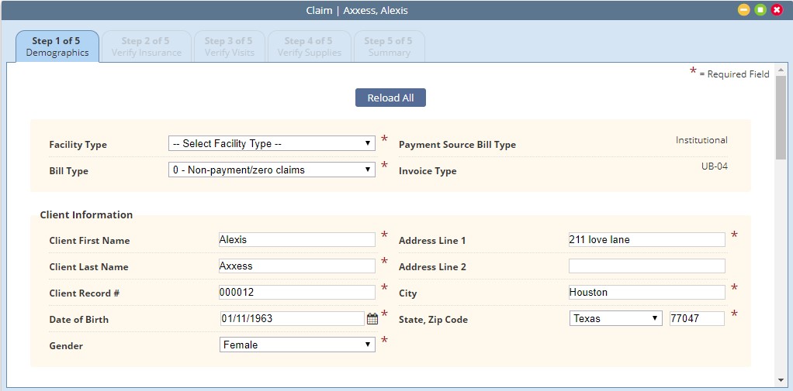Open the Facility Type dropdown

[272, 143]
